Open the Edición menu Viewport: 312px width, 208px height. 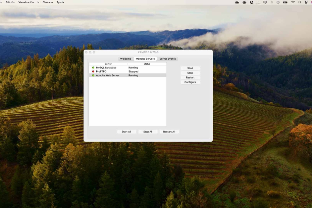[10, 2]
